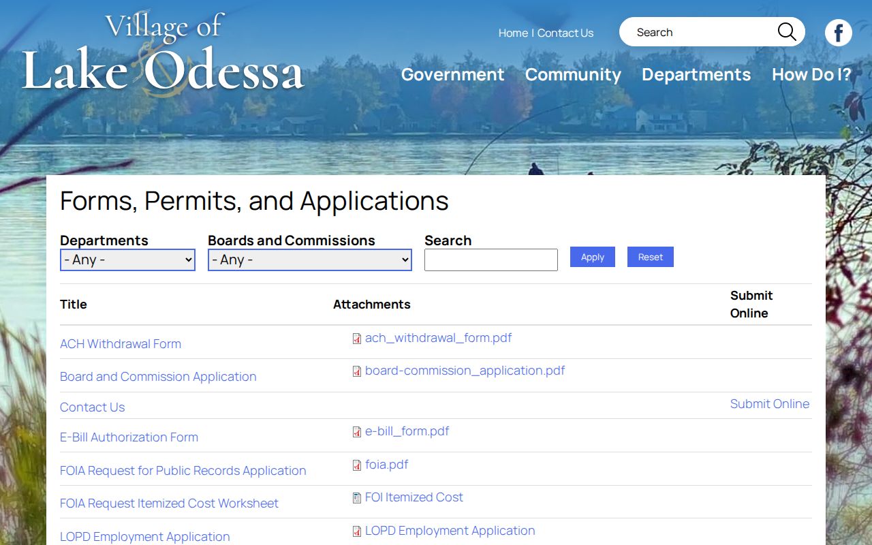Screen dimensions: 872x545
Task: Open the Contact Us form title link
Action: point(93,407)
